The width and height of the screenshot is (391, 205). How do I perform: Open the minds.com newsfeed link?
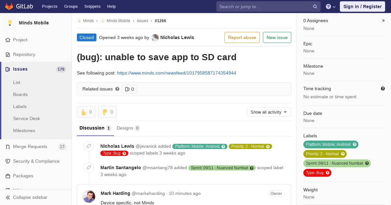click(x=177, y=73)
